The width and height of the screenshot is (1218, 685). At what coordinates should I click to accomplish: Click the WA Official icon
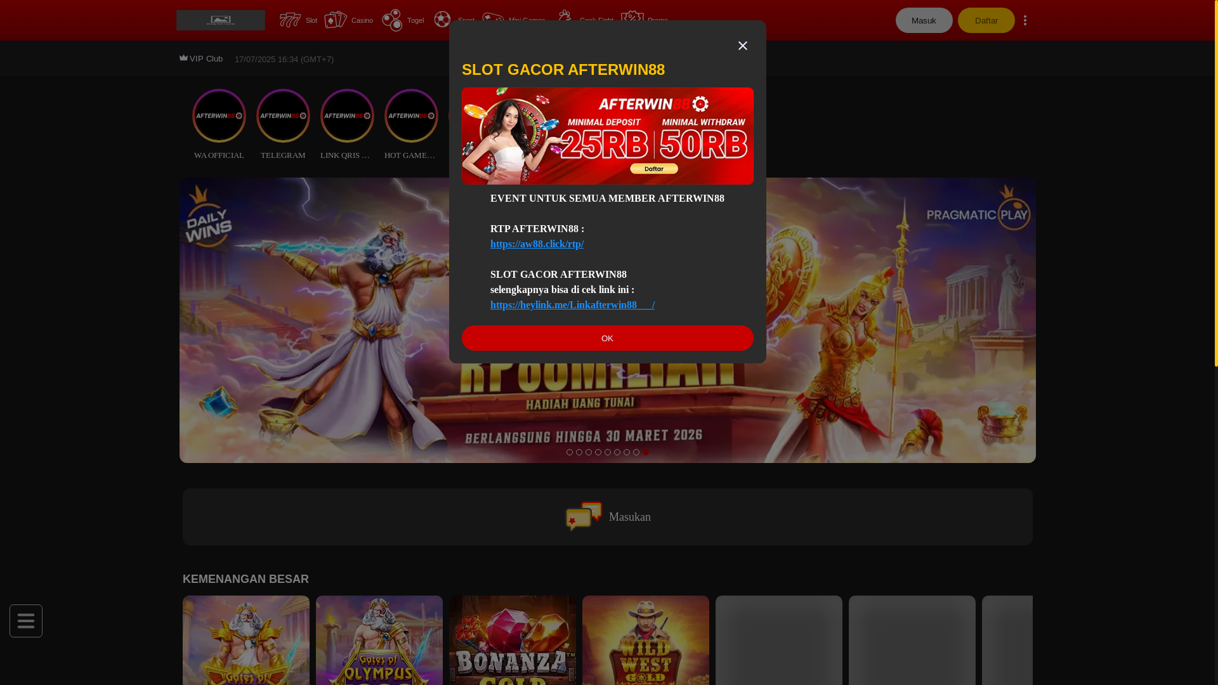point(219,115)
